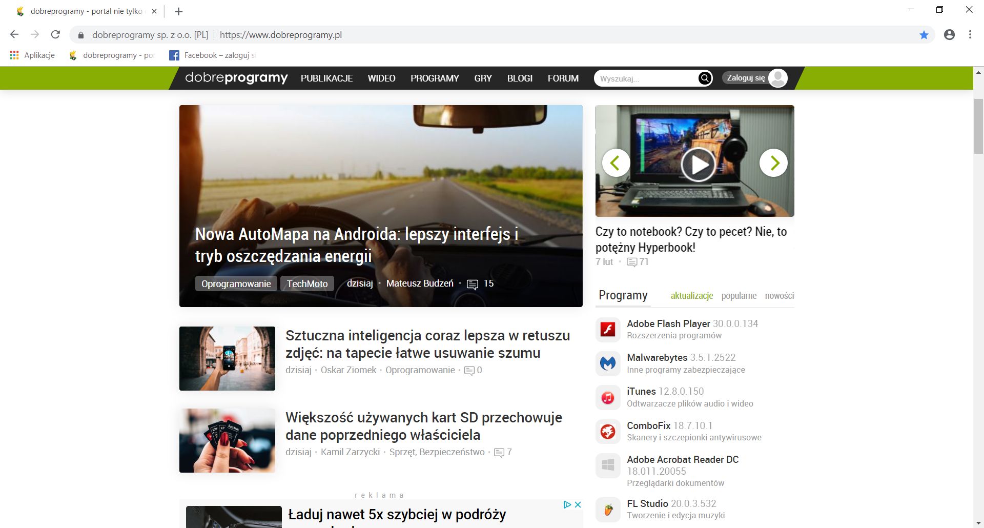Open the Chrome three-dot menu

coord(970,34)
